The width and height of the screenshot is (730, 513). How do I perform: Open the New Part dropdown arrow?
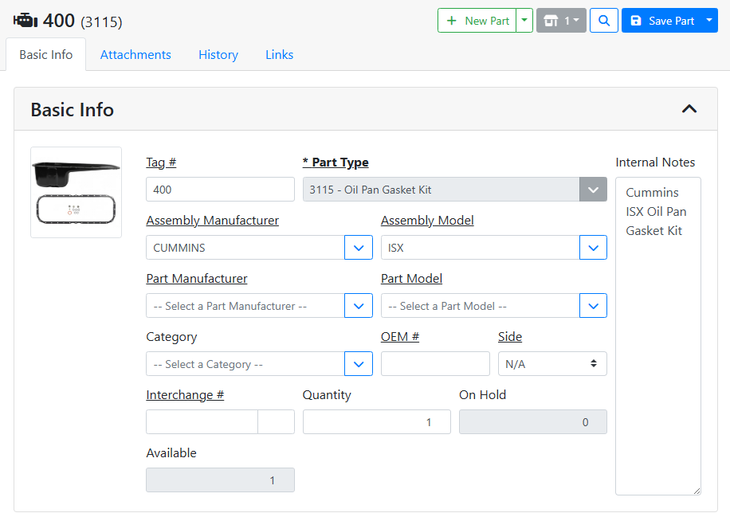(524, 21)
